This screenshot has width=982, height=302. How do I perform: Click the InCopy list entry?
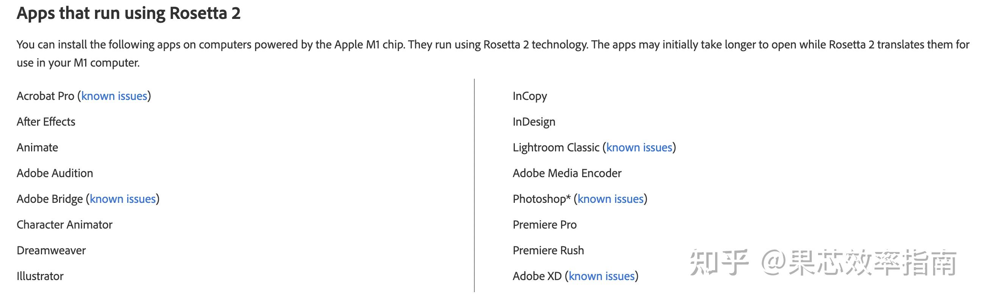530,96
